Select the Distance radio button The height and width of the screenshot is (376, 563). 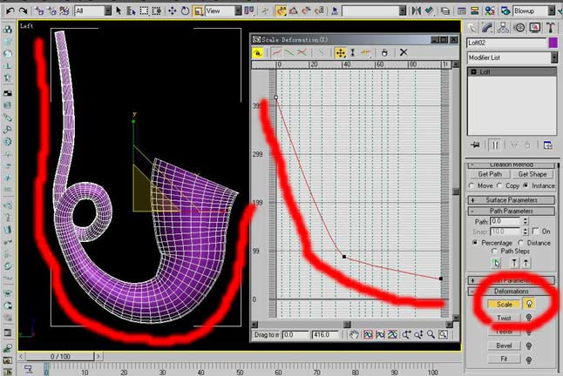click(520, 243)
